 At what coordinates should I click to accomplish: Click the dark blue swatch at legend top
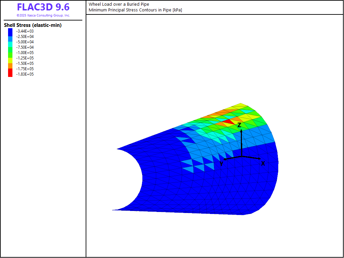[10, 31]
